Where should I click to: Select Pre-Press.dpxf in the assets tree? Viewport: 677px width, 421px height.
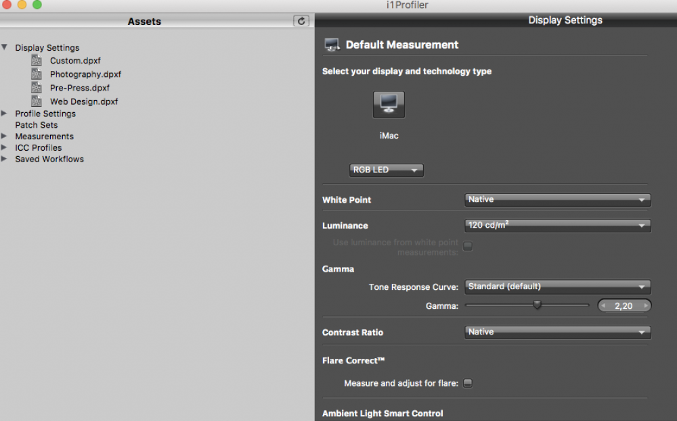(x=80, y=88)
